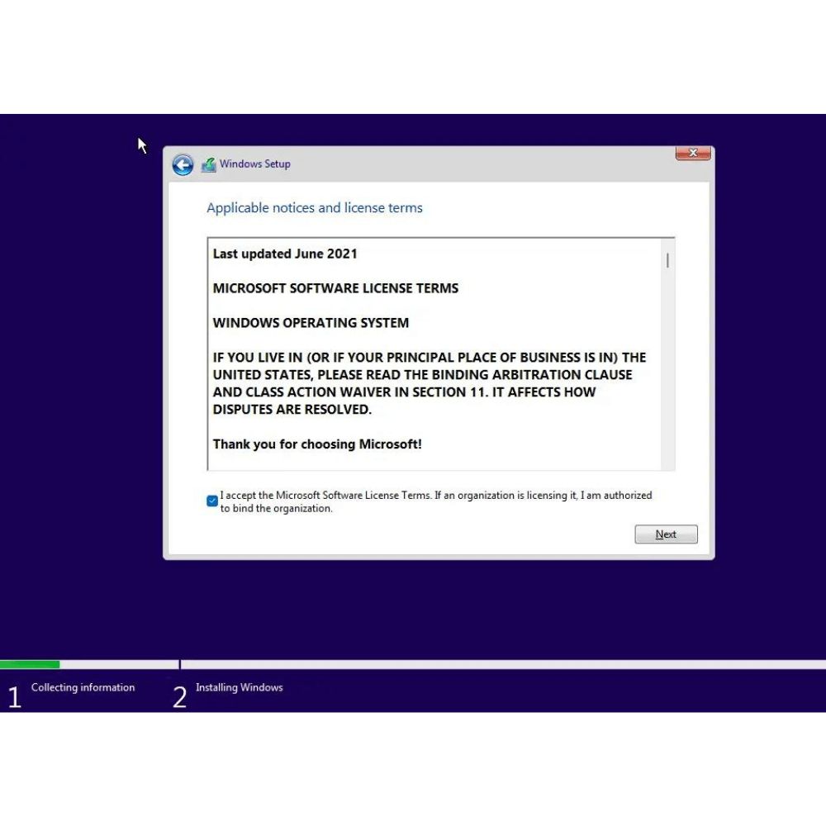826x826 pixels.
Task: Click the binding arbitration clause paragraph
Action: point(429,383)
